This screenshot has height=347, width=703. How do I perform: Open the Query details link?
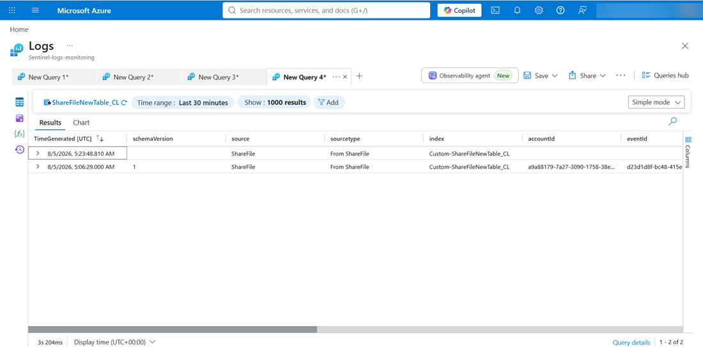click(631, 343)
